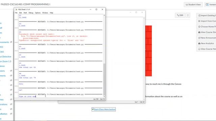Click the "Ln: 103" status in IDLE Shell

pos(96,99)
